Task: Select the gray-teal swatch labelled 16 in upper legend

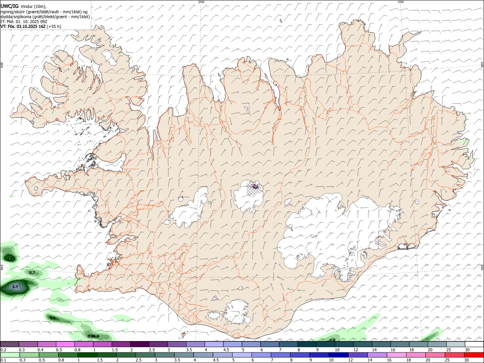Action: tap(400, 344)
